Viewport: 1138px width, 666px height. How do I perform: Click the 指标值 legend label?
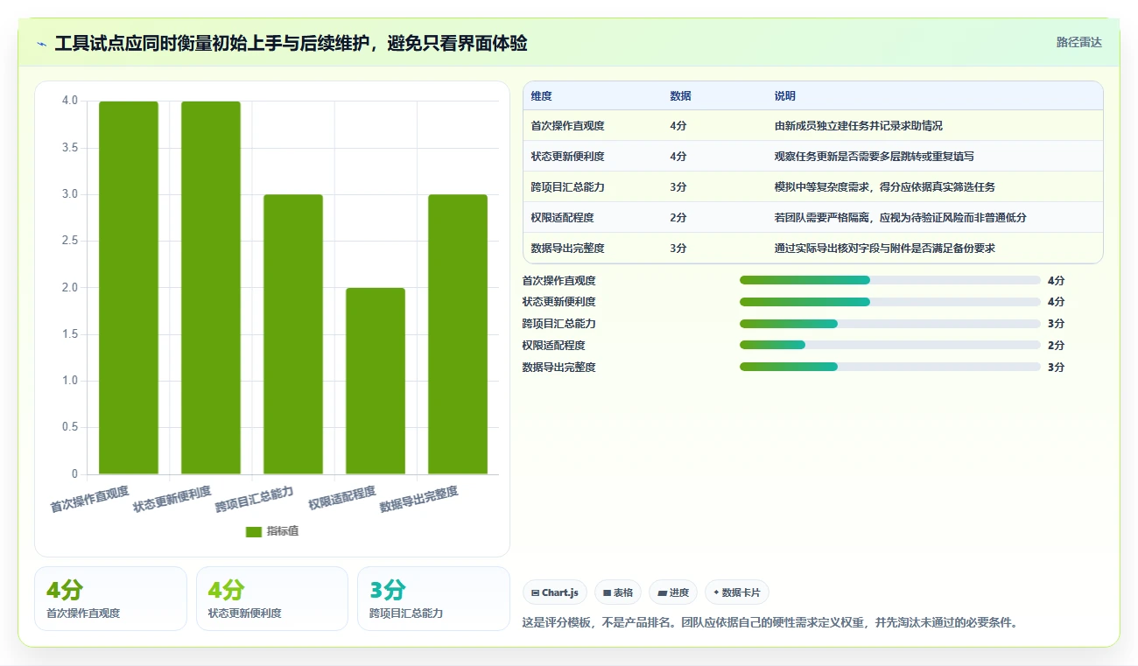pos(283,531)
